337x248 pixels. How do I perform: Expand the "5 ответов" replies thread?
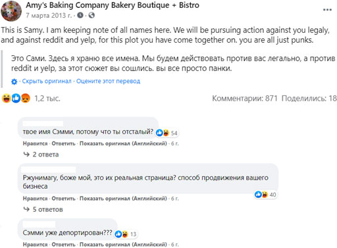point(43,209)
